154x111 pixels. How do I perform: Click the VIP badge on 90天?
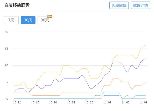(50, 16)
